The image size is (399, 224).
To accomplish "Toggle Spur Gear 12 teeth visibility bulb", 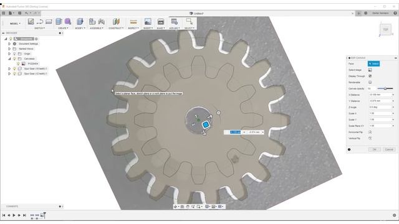I will [x=14, y=73].
